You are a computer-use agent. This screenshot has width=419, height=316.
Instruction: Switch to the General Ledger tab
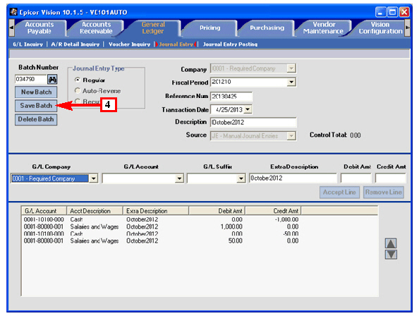click(153, 28)
